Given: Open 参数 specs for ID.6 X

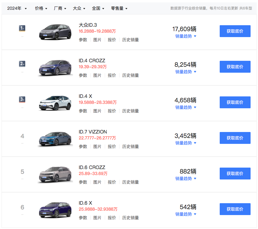Looking at the screenshot, I should (x=83, y=218).
